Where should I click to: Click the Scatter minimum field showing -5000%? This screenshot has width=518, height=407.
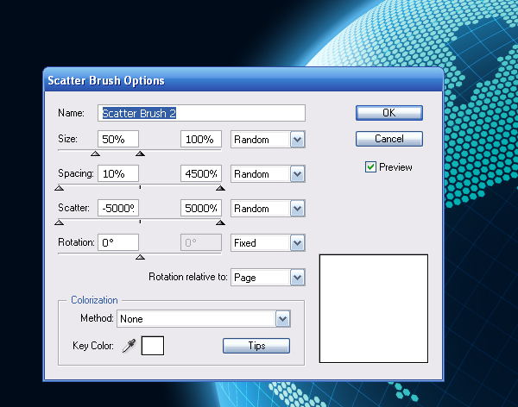[x=118, y=209]
